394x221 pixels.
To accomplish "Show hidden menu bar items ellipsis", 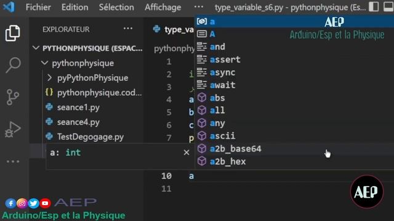I will pos(198,7).
